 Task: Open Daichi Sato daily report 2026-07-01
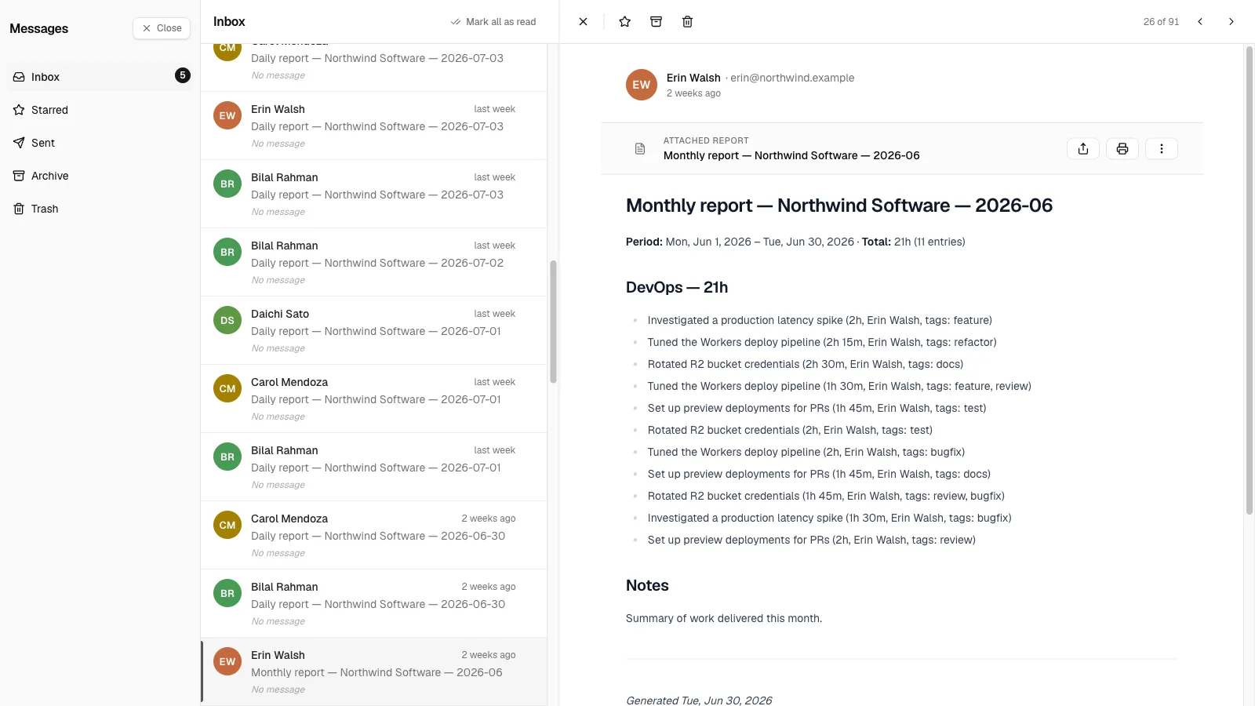[x=374, y=330]
